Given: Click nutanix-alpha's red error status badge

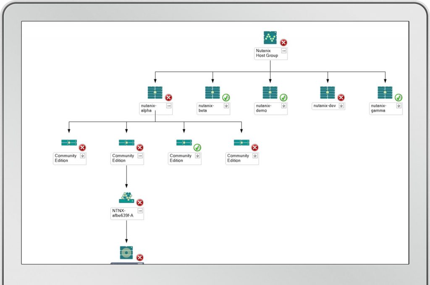Looking at the screenshot, I should pos(168,98).
